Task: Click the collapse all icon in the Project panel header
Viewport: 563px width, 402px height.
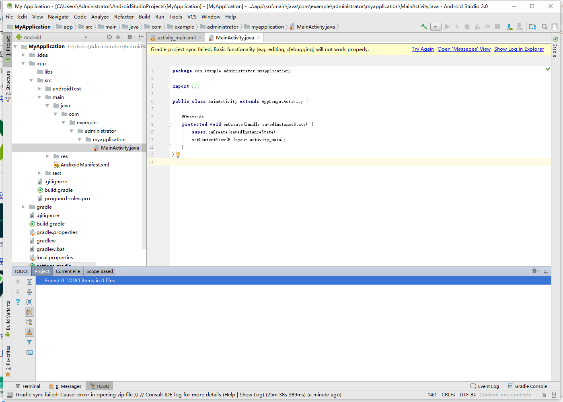Action: (x=118, y=37)
